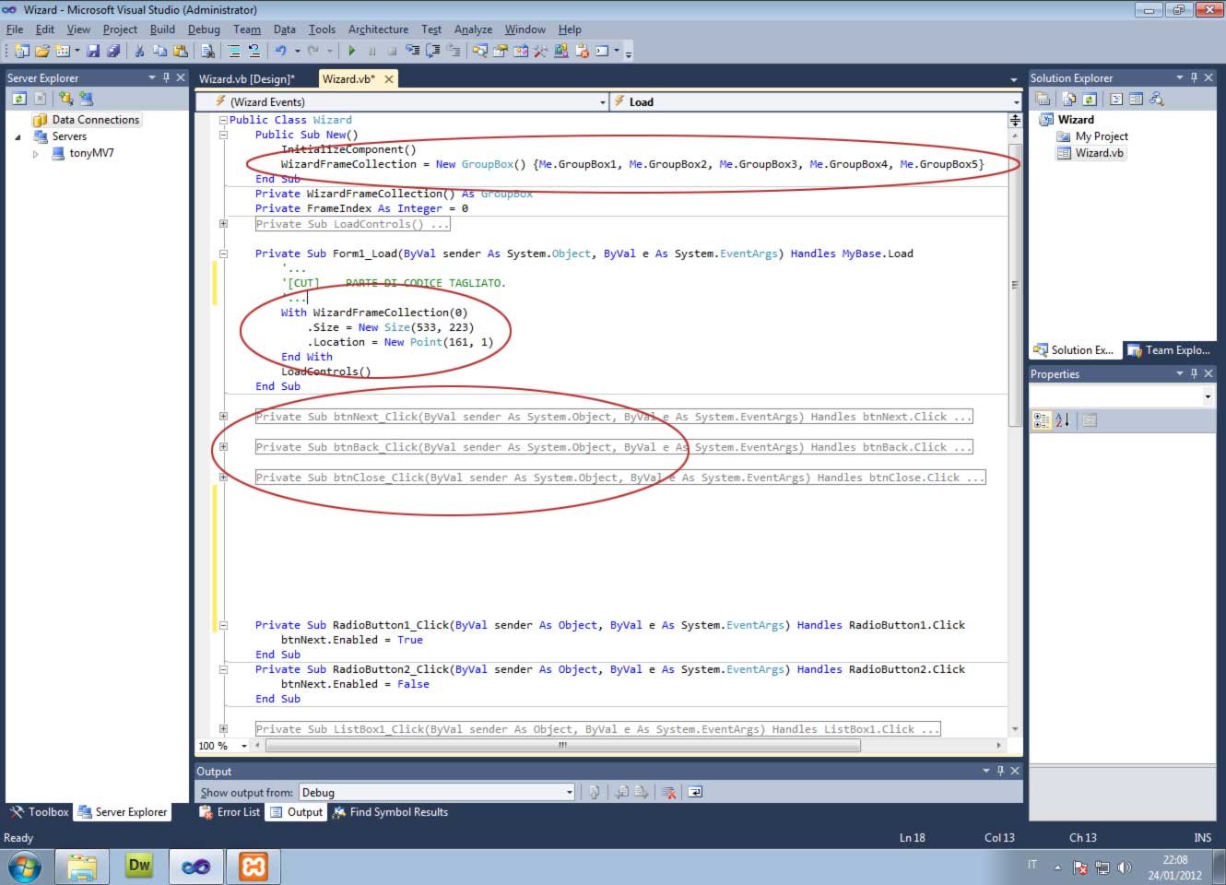Click View Designer icon in Solution Explorer
This screenshot has height=885, width=1226.
tap(1136, 99)
